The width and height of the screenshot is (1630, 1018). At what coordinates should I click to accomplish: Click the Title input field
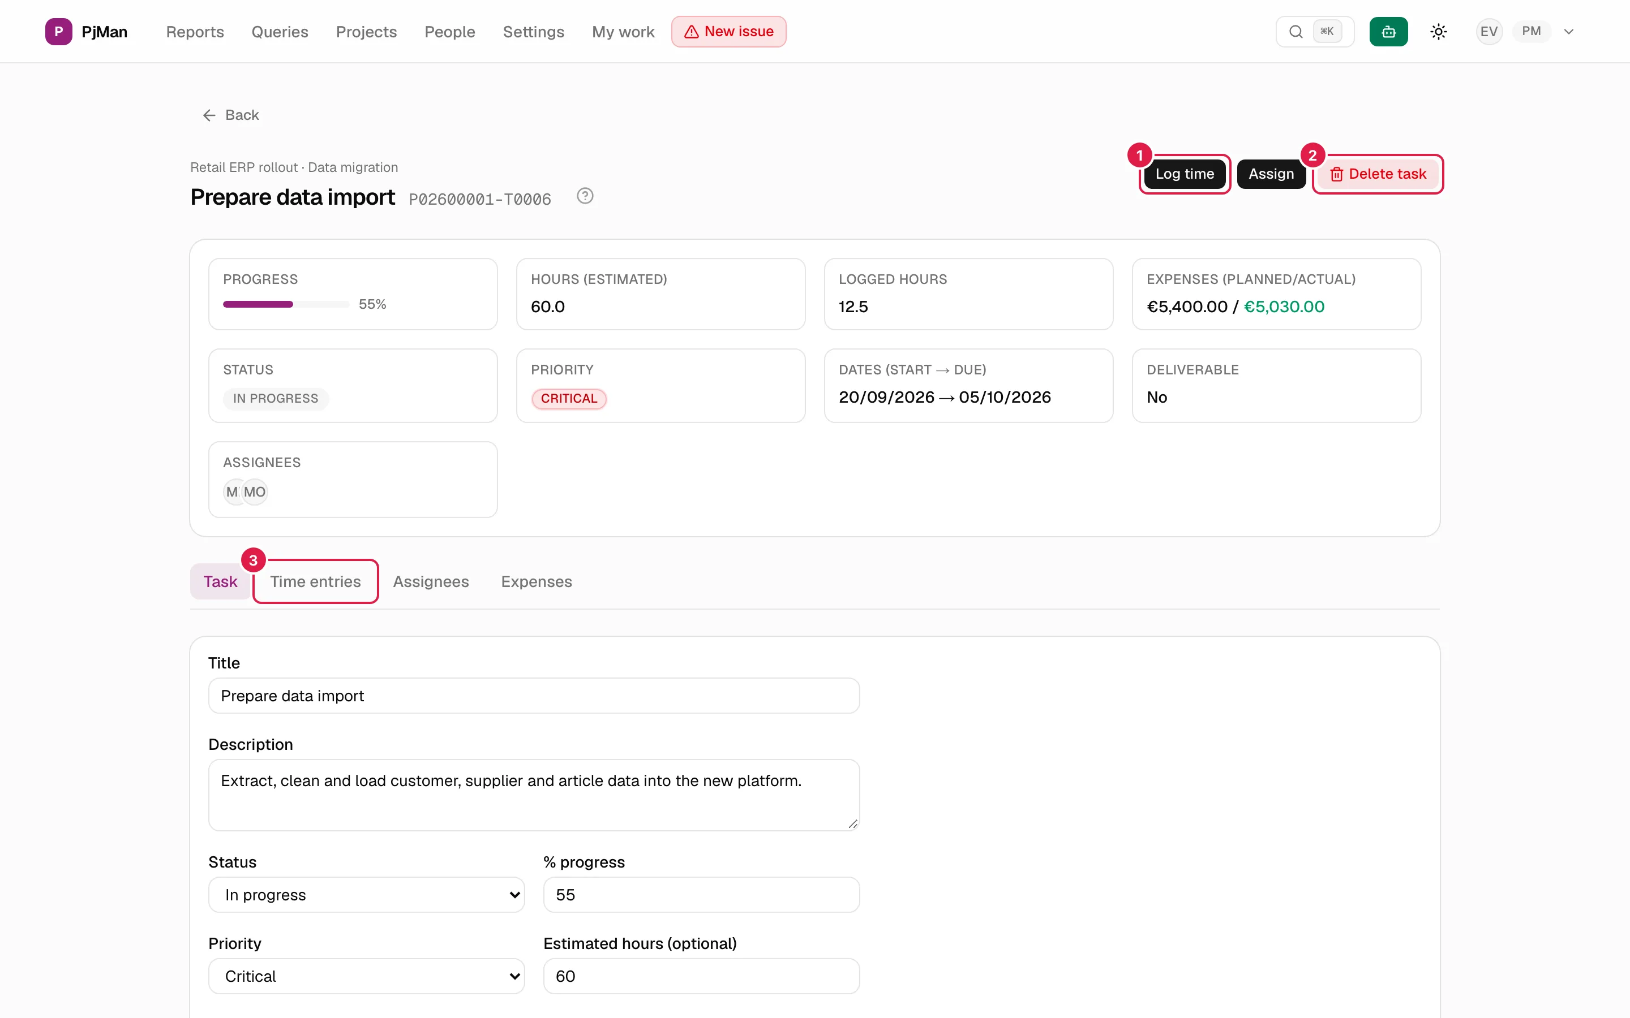534,696
